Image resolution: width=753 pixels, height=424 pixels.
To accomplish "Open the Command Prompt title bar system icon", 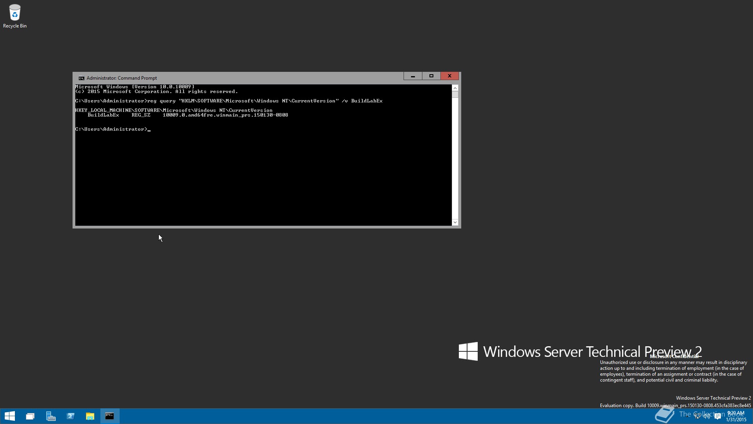I will 81,78.
